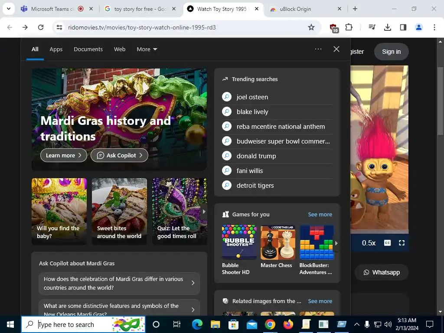Viewport: 444px width, 333px height.
Task: Open a new Chrome tab
Action: (355, 9)
